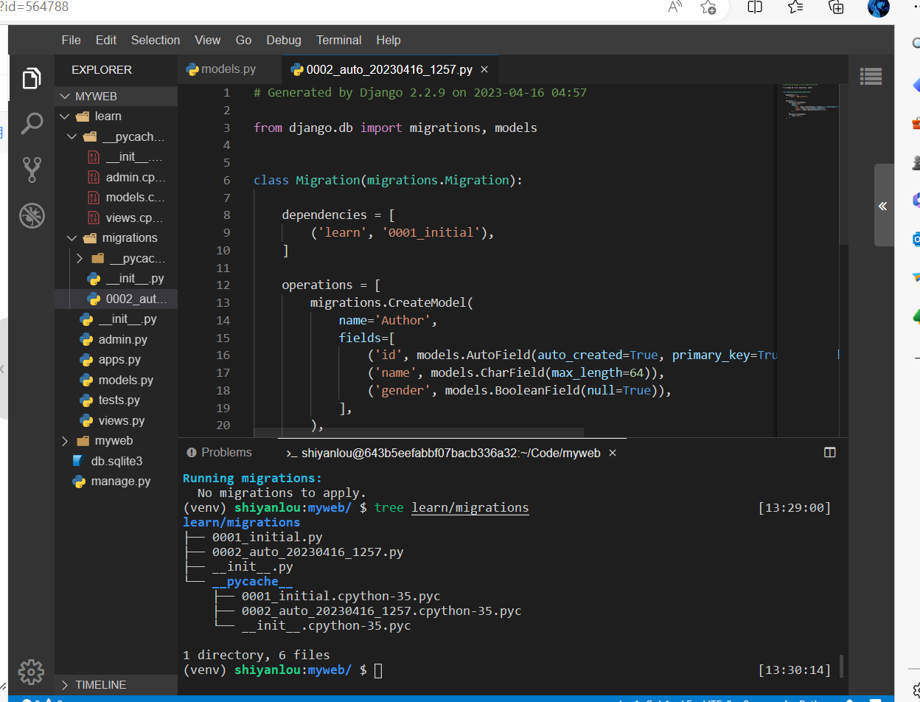The image size is (920, 702).
Task: Toggle the browser split screen icon
Action: pyautogui.click(x=754, y=7)
